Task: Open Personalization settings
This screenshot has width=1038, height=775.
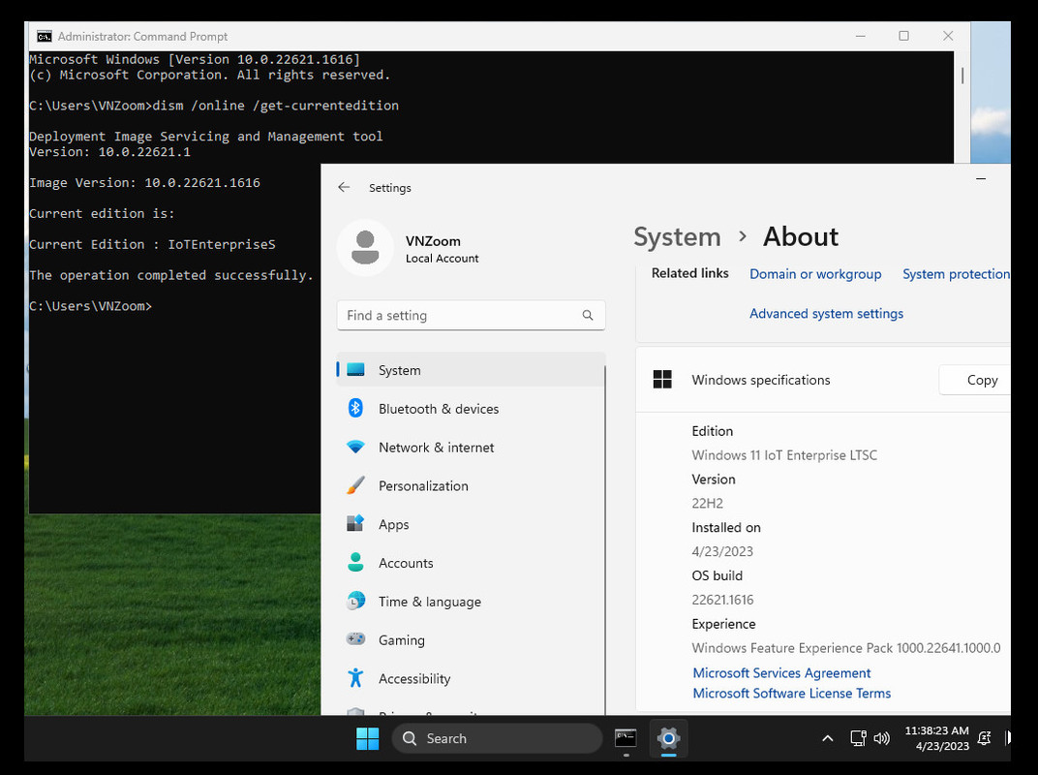Action: pyautogui.click(x=471, y=485)
